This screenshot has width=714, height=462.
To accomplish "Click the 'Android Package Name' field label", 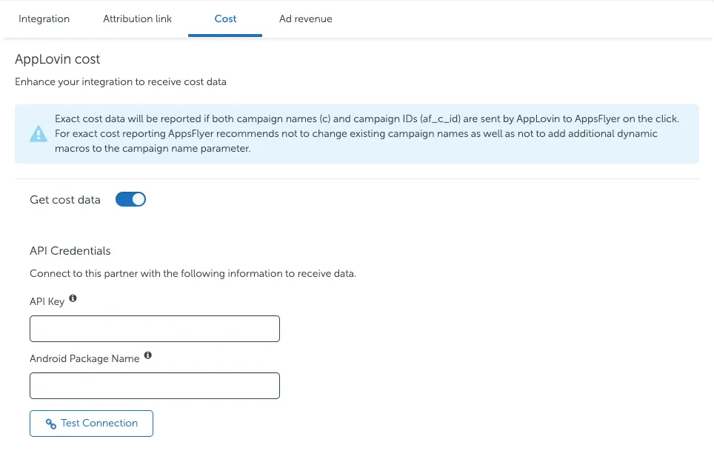I will (x=84, y=358).
